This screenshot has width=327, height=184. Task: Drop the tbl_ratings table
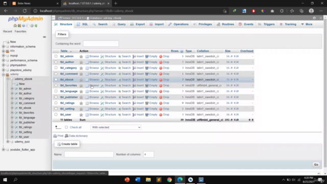pos(165,103)
